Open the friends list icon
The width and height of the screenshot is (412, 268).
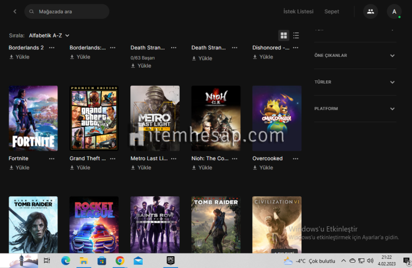(370, 12)
